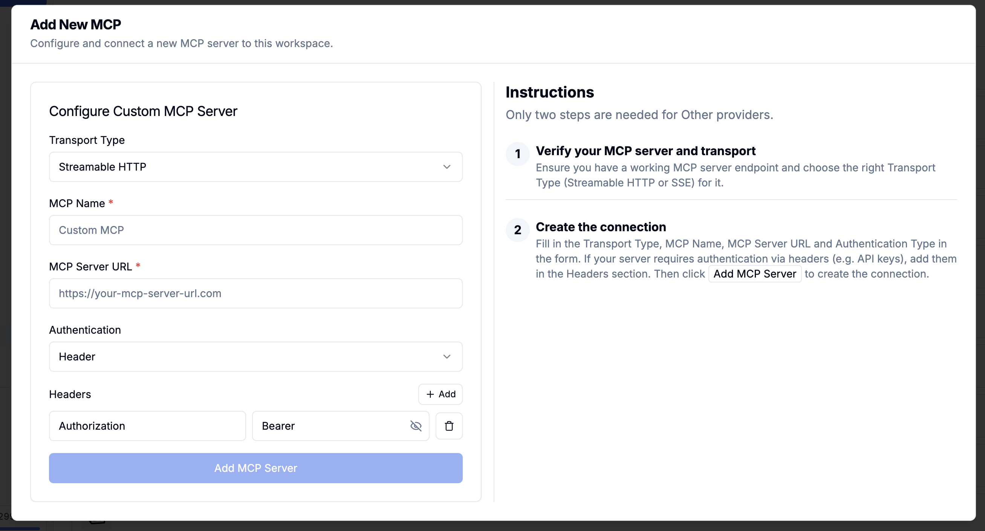Click the Add MCP Server submit button

pyautogui.click(x=255, y=468)
